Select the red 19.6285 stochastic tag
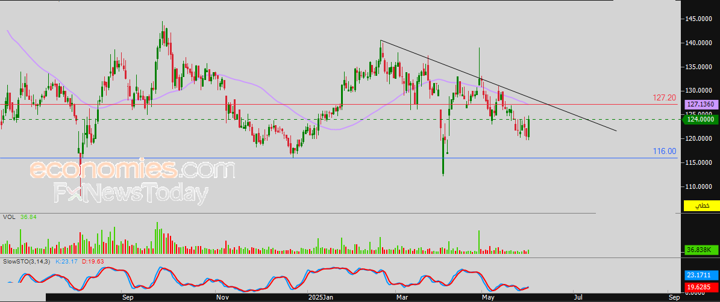This screenshot has width=720, height=302. point(702,288)
